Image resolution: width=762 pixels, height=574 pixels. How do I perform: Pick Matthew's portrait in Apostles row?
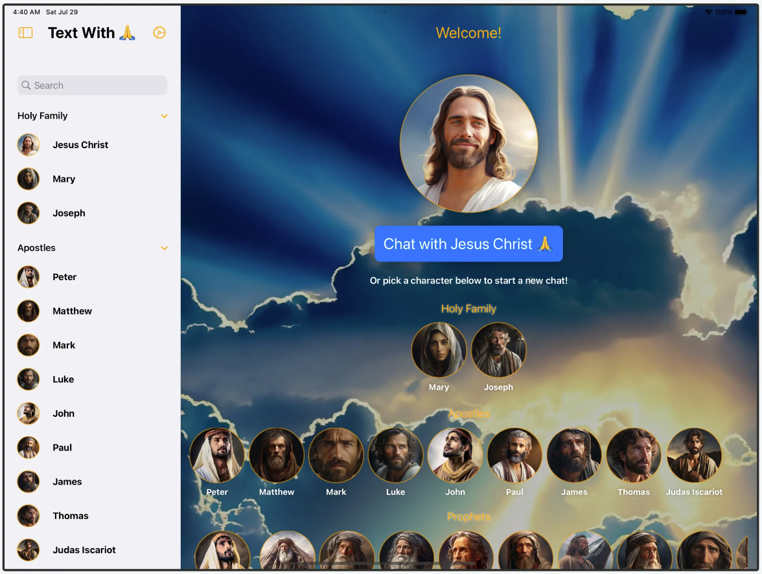pos(277,455)
